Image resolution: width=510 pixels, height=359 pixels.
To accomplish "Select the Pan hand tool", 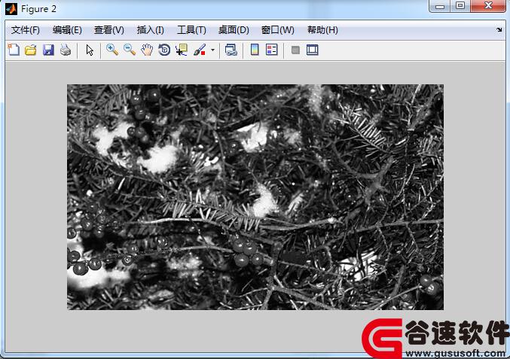I will 147,50.
